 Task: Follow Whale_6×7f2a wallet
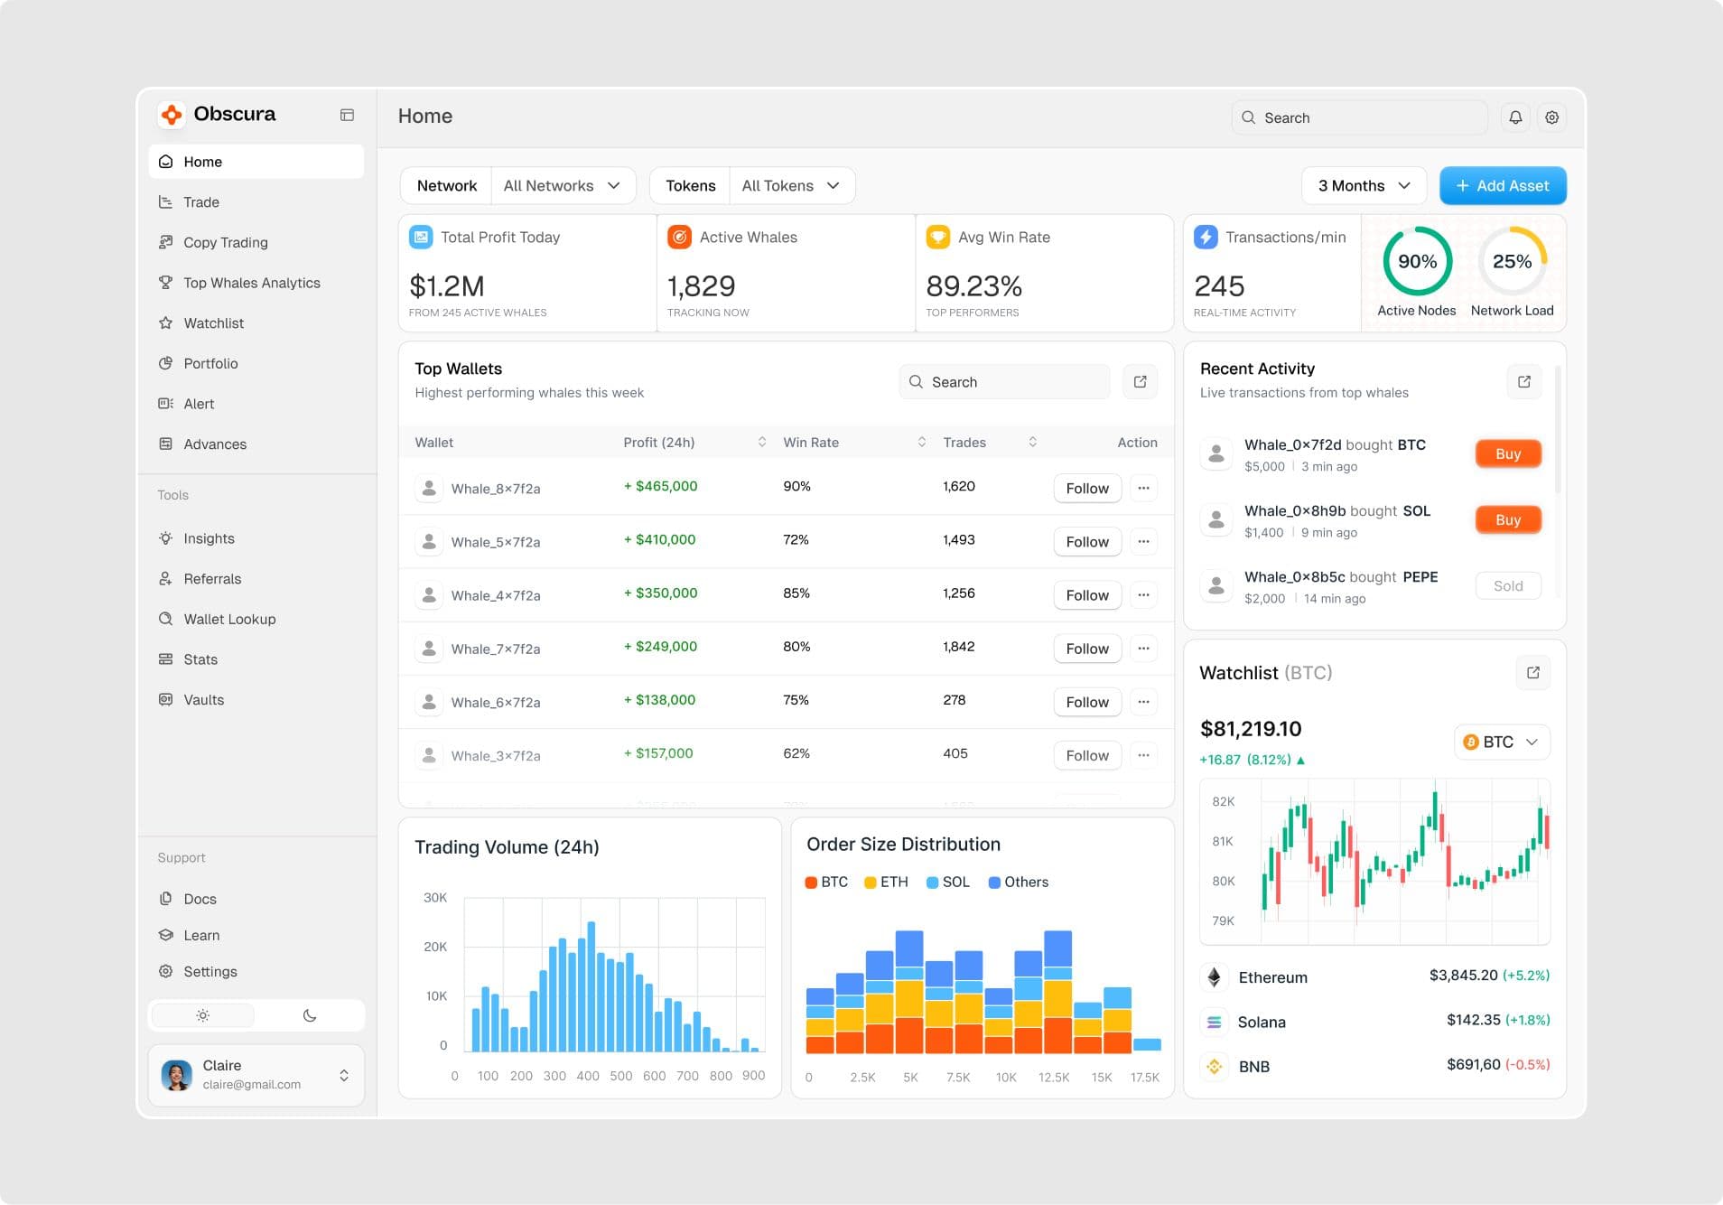point(1087,702)
